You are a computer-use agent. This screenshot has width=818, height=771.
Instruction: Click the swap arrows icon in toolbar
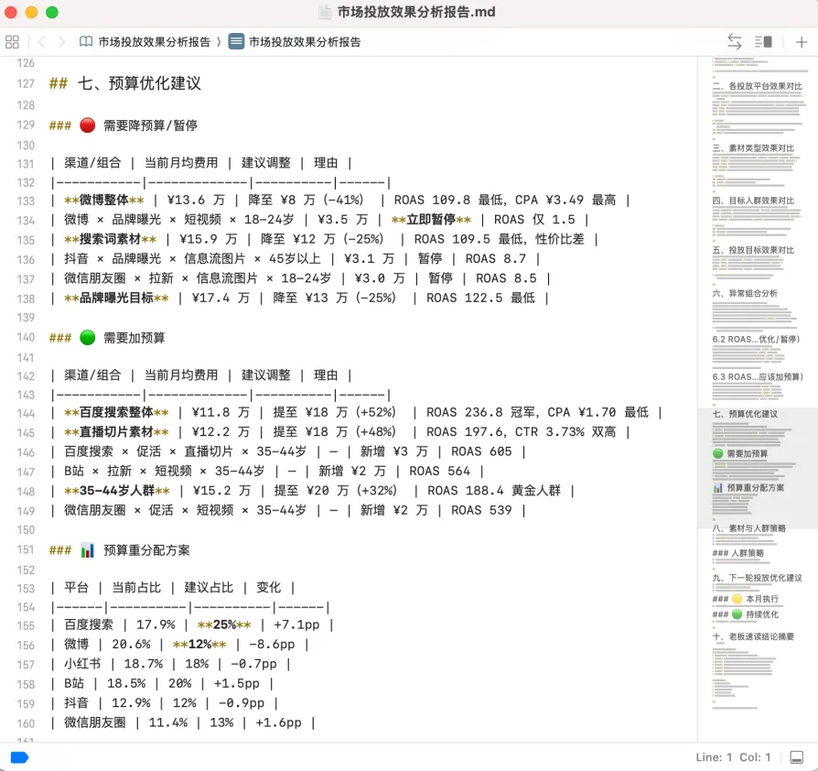735,42
